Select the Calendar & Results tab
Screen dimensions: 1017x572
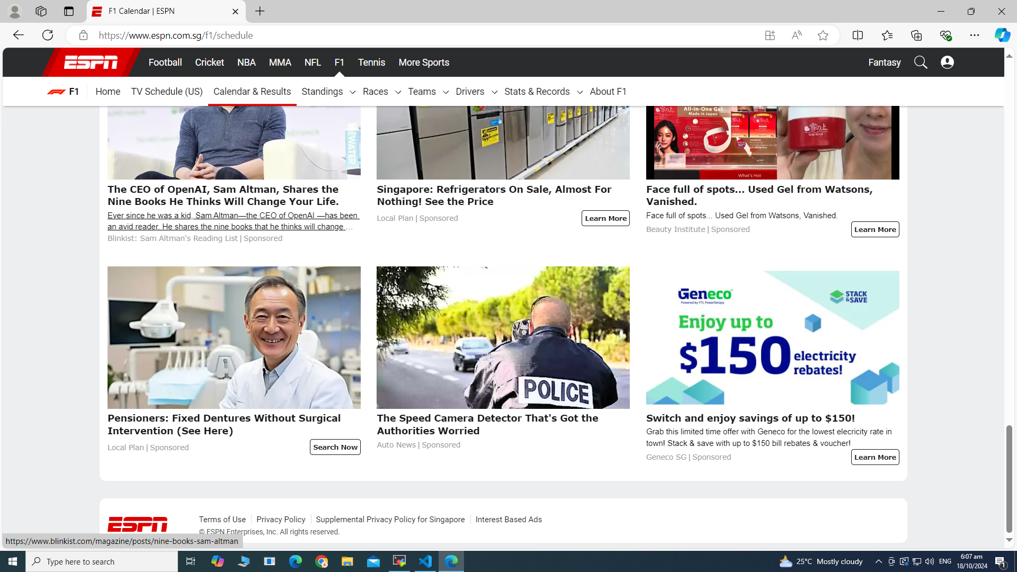click(x=252, y=92)
